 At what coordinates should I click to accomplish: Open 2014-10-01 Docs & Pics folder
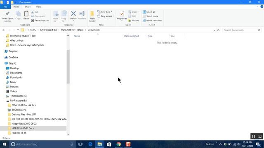[x=24, y=105]
